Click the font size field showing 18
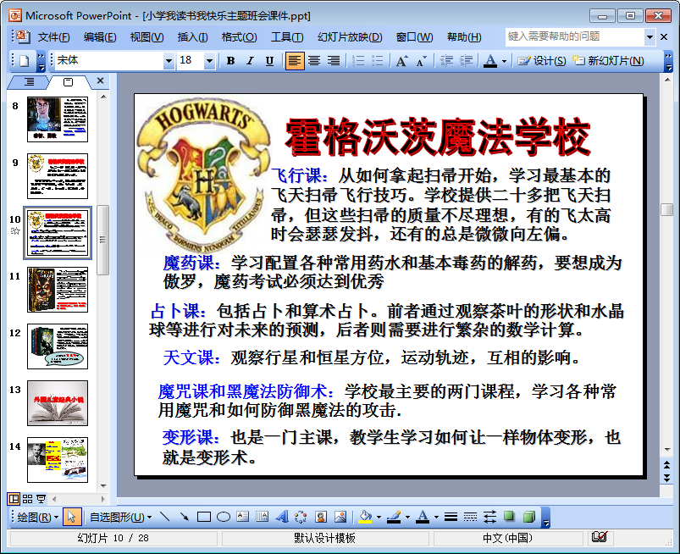The height and width of the screenshot is (554, 680). pos(191,61)
